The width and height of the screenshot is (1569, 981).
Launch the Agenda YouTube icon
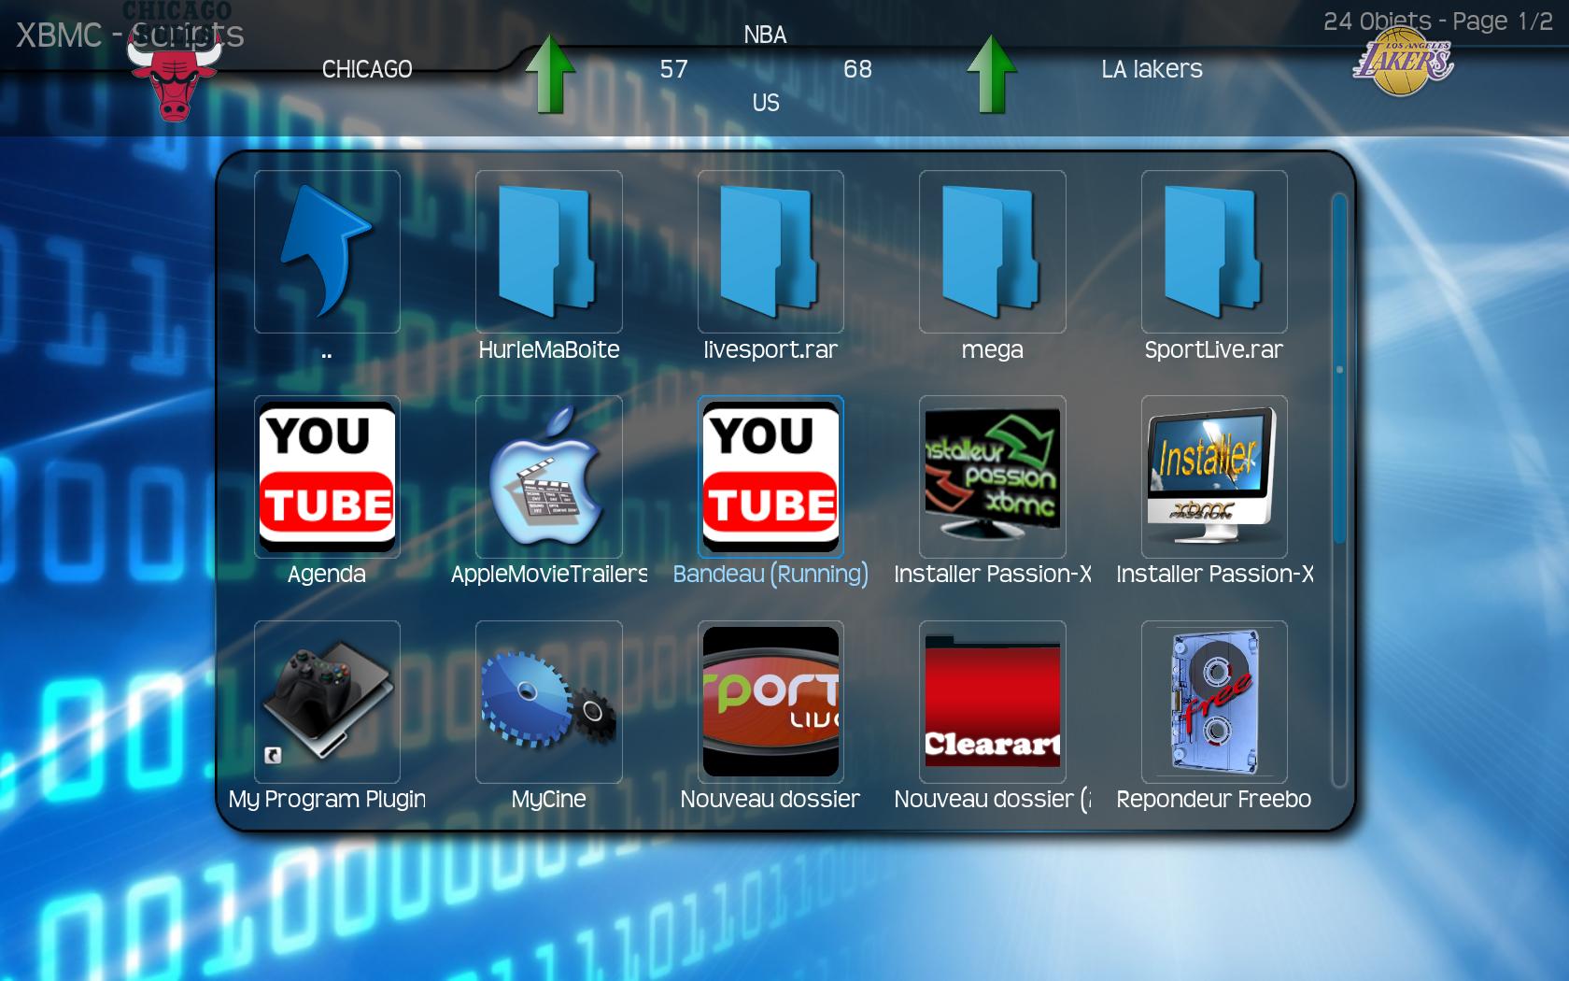click(327, 476)
